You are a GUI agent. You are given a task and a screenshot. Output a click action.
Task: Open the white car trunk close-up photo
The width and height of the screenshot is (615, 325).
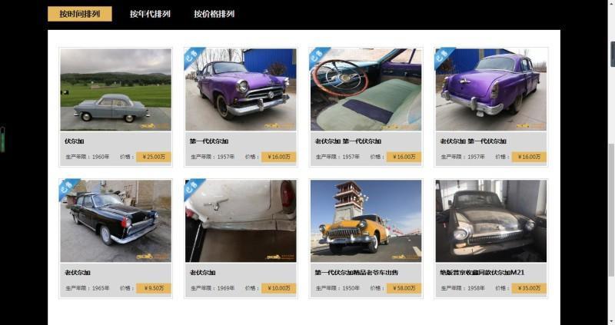(x=241, y=221)
